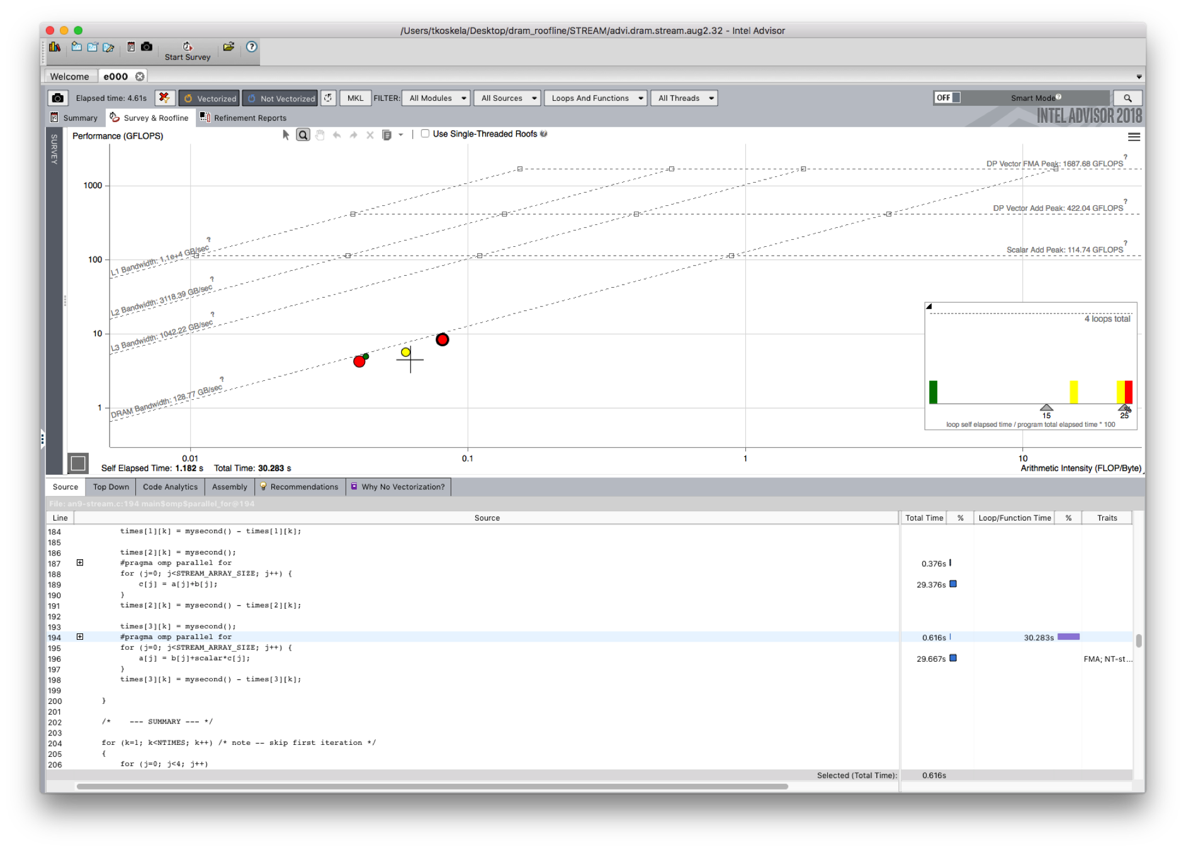This screenshot has height=850, width=1186.
Task: Click the open project icon in the top toolbar
Action: pyautogui.click(x=93, y=47)
